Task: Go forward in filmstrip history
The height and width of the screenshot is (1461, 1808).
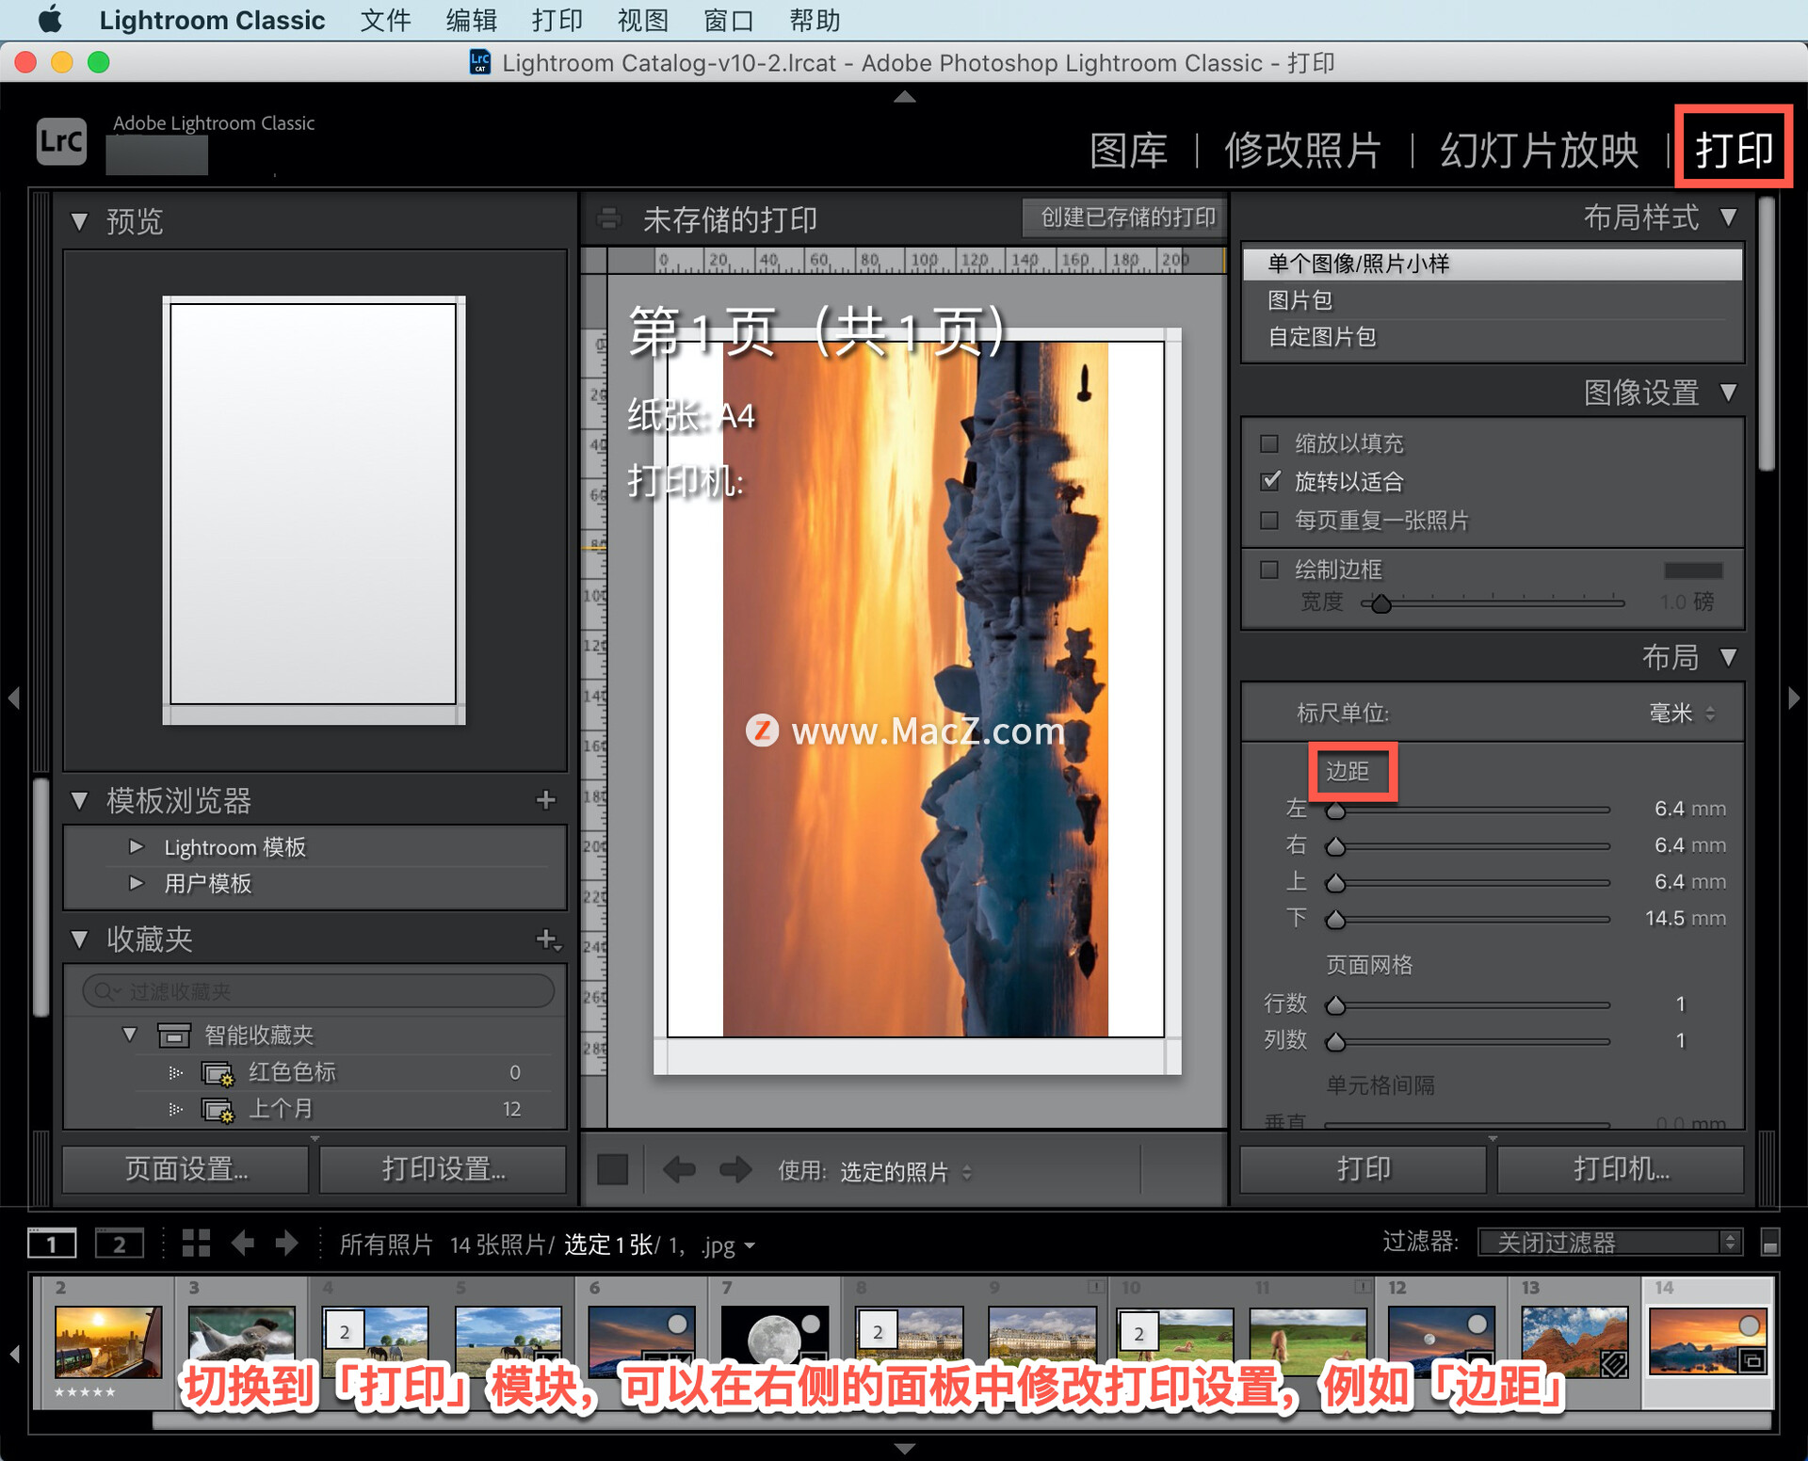Action: [287, 1244]
